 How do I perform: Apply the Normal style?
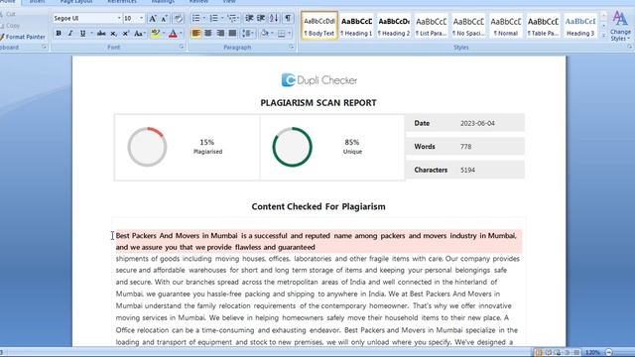tap(505, 26)
